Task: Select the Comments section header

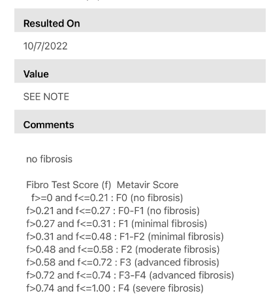Action: tap(140, 122)
